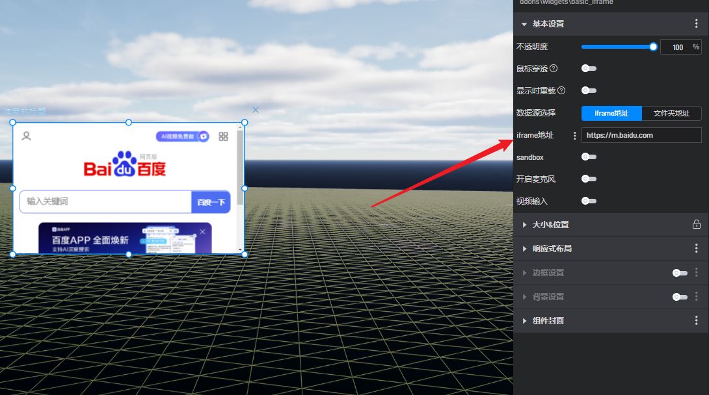Click the opacity value field showing 100
The width and height of the screenshot is (709, 395).
(x=681, y=47)
